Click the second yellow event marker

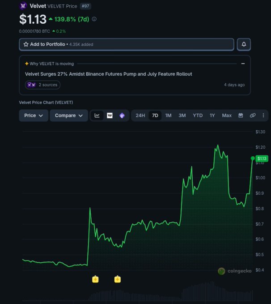[x=118, y=279]
